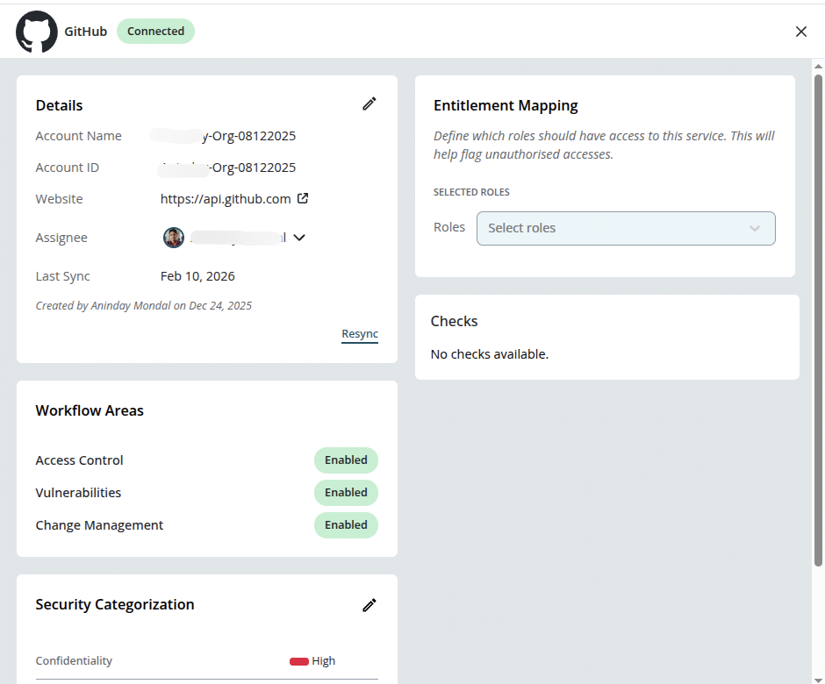Expand the Checks section
The width and height of the screenshot is (825, 684).
(x=454, y=321)
